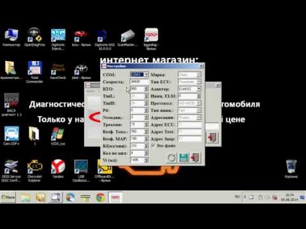Click the Скорость input field
This screenshot has height=229, width=306.
(x=139, y=82)
